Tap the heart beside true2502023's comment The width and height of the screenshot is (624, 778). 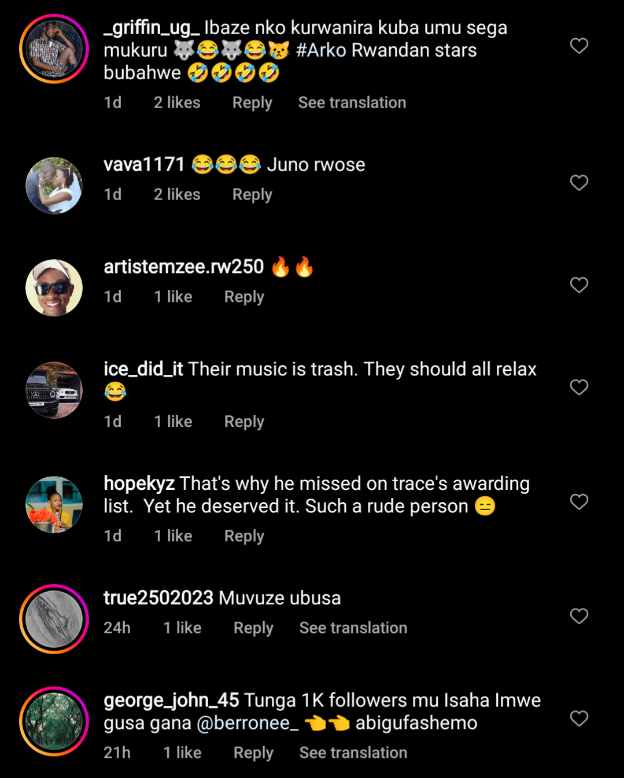pos(579,616)
